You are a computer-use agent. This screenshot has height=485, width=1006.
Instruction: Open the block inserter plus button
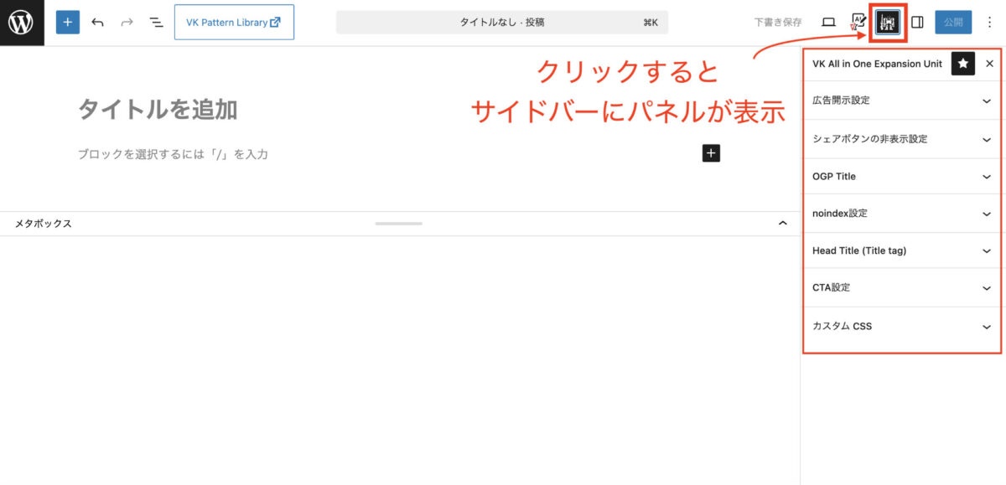click(68, 23)
